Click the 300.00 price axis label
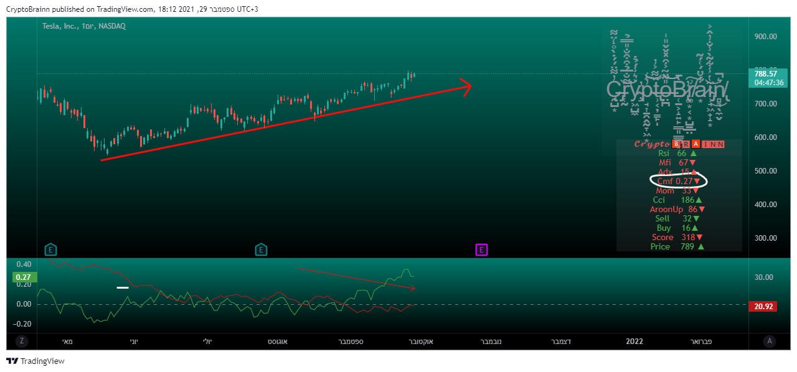 [x=765, y=238]
